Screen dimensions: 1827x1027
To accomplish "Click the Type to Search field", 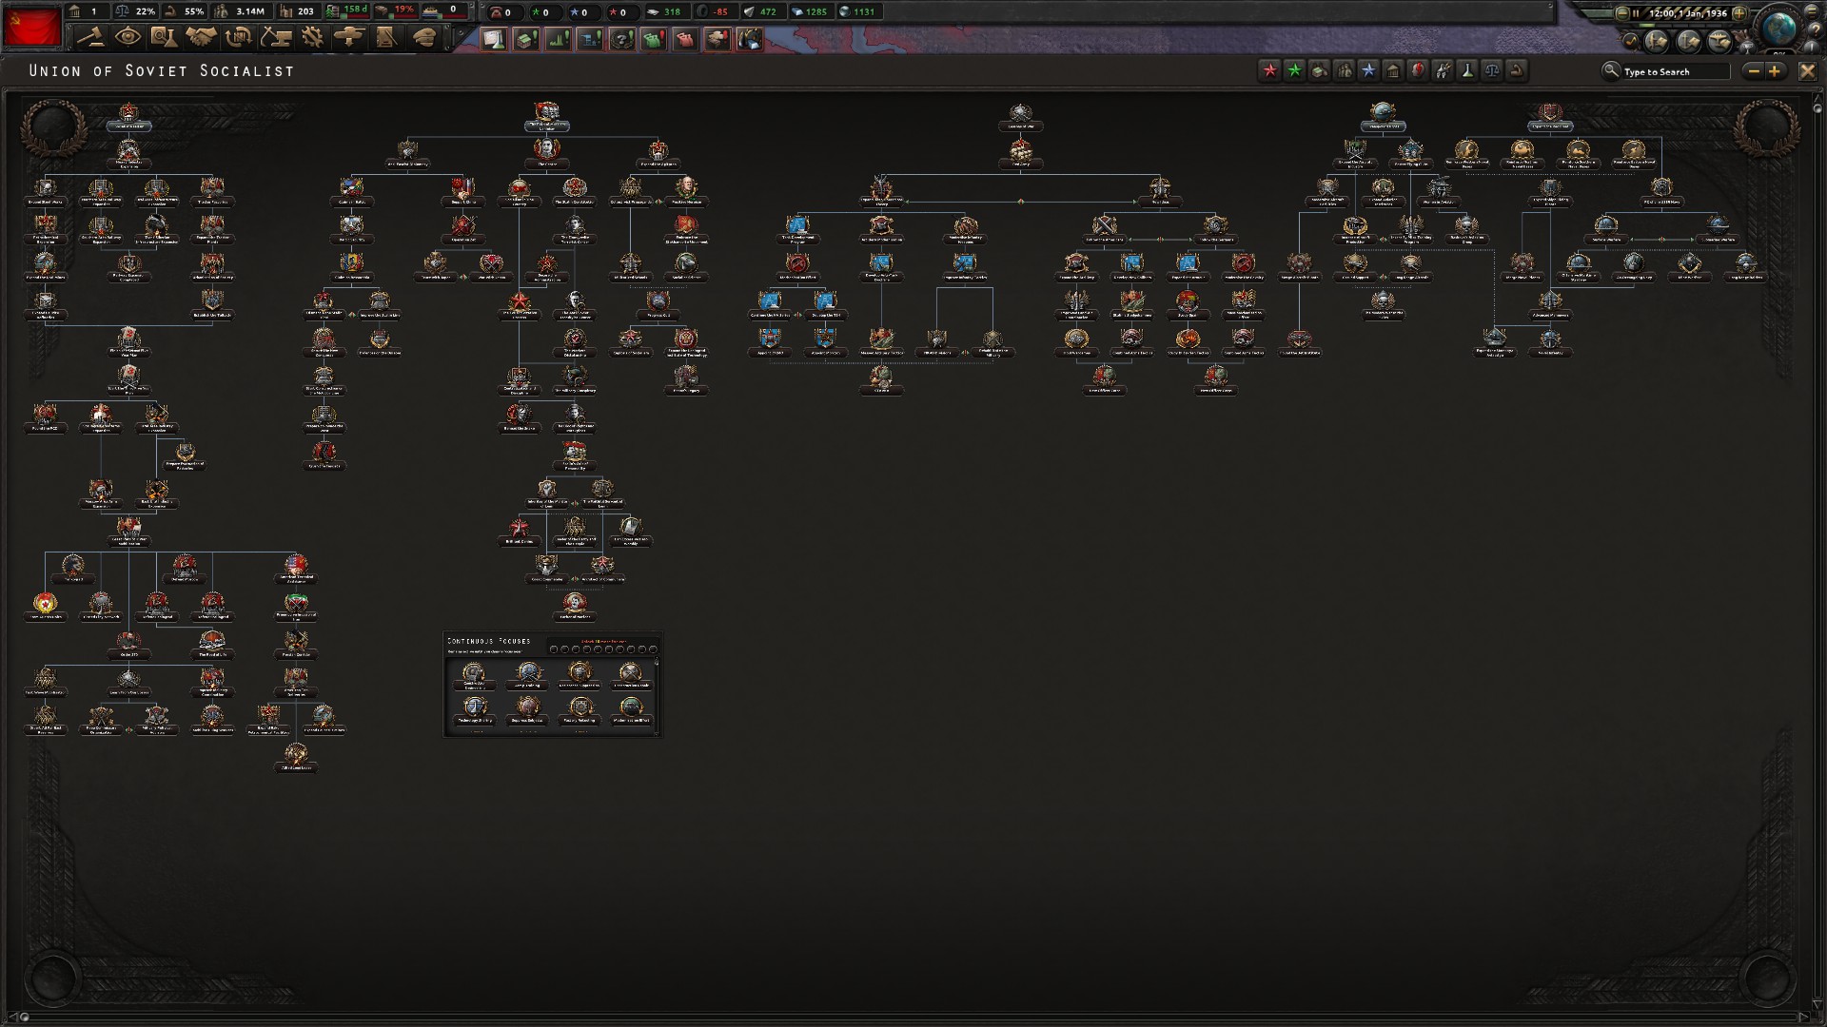I will pyautogui.click(x=1675, y=71).
